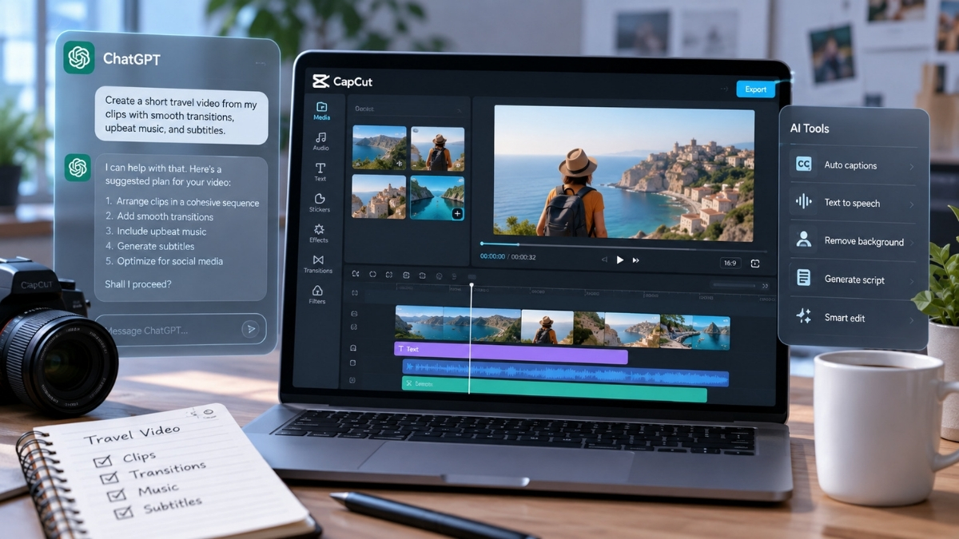Add the lagoon clip with plus icon
Image resolution: width=959 pixels, height=539 pixels.
point(457,214)
